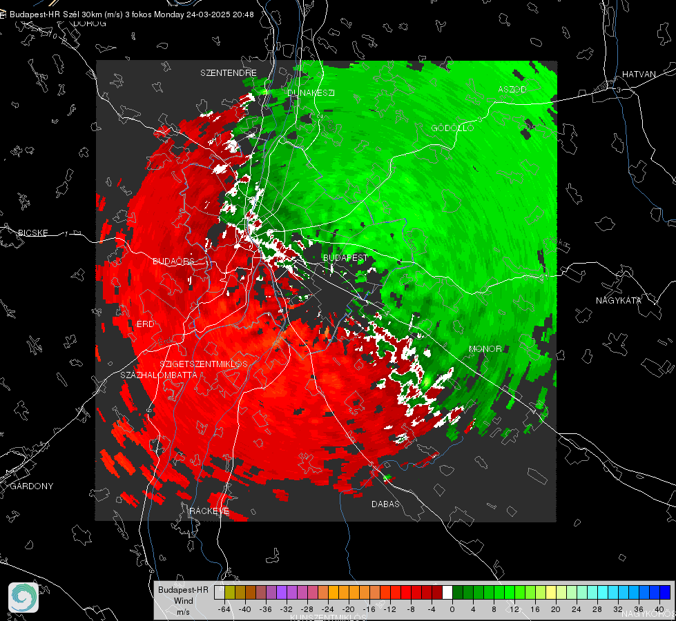The width and height of the screenshot is (676, 621).
Task: Click the BICSKE city label
Action: pos(32,233)
